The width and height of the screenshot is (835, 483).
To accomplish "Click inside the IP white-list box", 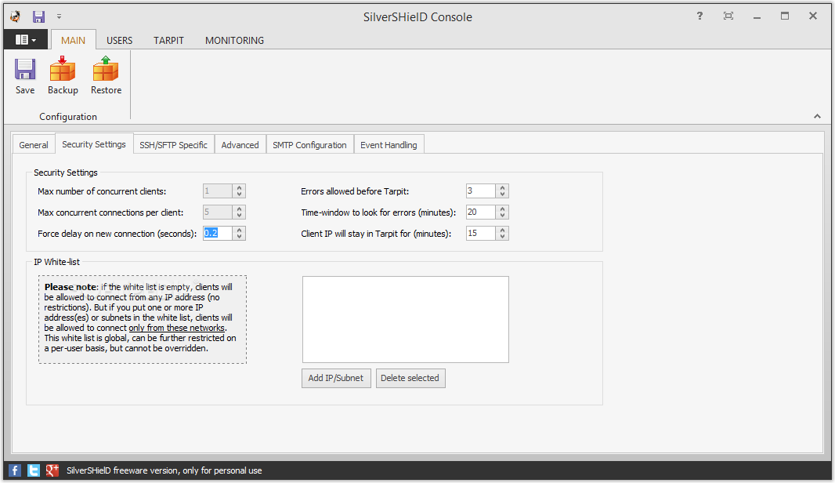I will pos(406,319).
